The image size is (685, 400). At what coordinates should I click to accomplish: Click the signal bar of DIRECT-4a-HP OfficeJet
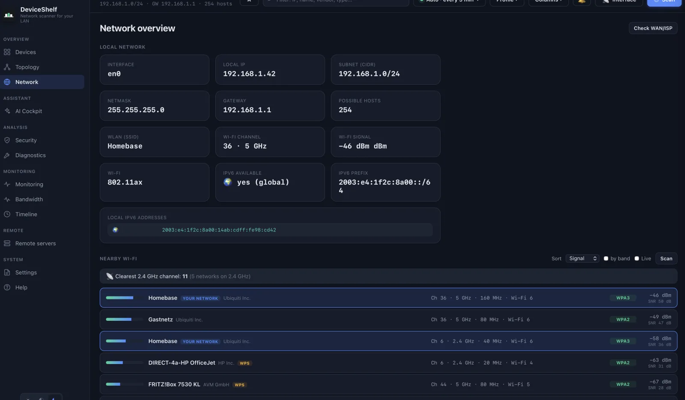pos(124,363)
